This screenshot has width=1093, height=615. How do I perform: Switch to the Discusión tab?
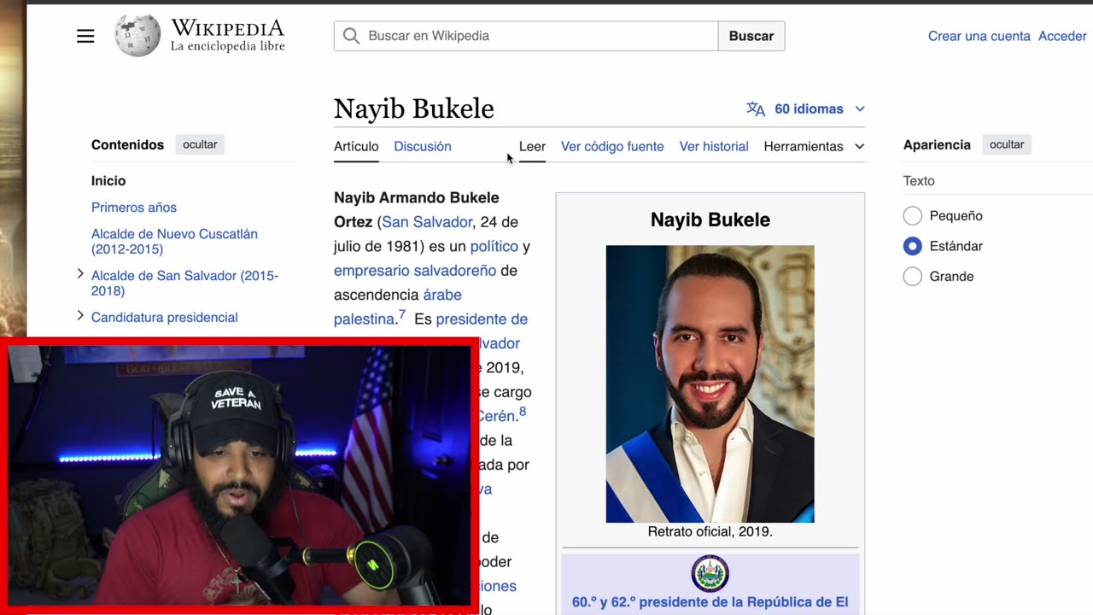point(423,146)
